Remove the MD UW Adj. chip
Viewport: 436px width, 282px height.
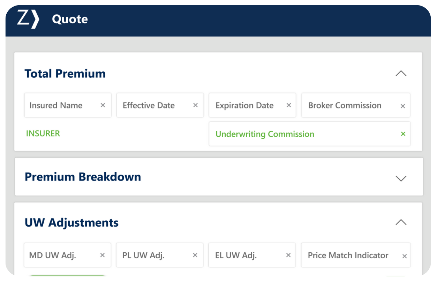click(103, 255)
